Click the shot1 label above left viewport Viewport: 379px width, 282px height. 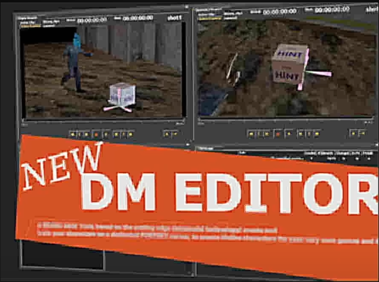point(175,18)
